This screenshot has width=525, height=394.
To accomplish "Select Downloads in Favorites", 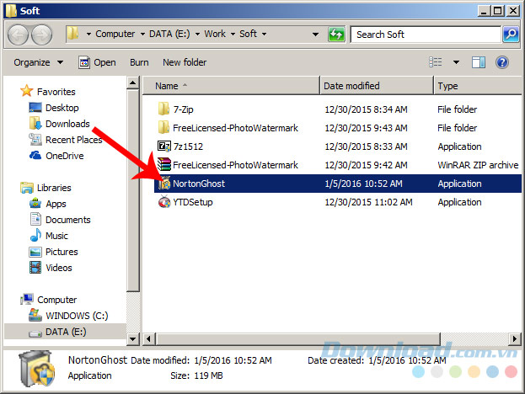I will click(67, 124).
